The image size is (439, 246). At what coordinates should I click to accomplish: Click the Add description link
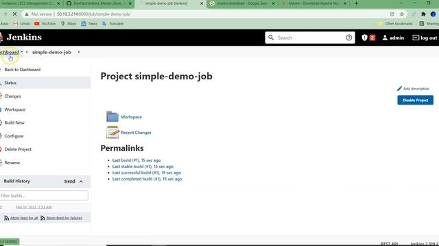pyautogui.click(x=416, y=89)
